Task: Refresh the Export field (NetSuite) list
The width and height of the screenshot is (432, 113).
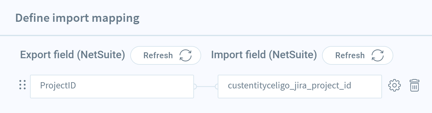Action: point(166,55)
